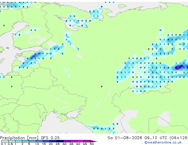This screenshot has height=145, width=188.
Task: Click the '25' precipitation value on the map
Action: [176, 68]
